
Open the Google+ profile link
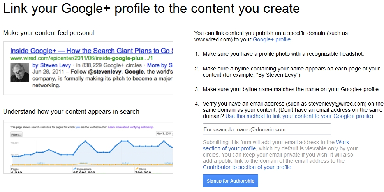[x=271, y=39]
